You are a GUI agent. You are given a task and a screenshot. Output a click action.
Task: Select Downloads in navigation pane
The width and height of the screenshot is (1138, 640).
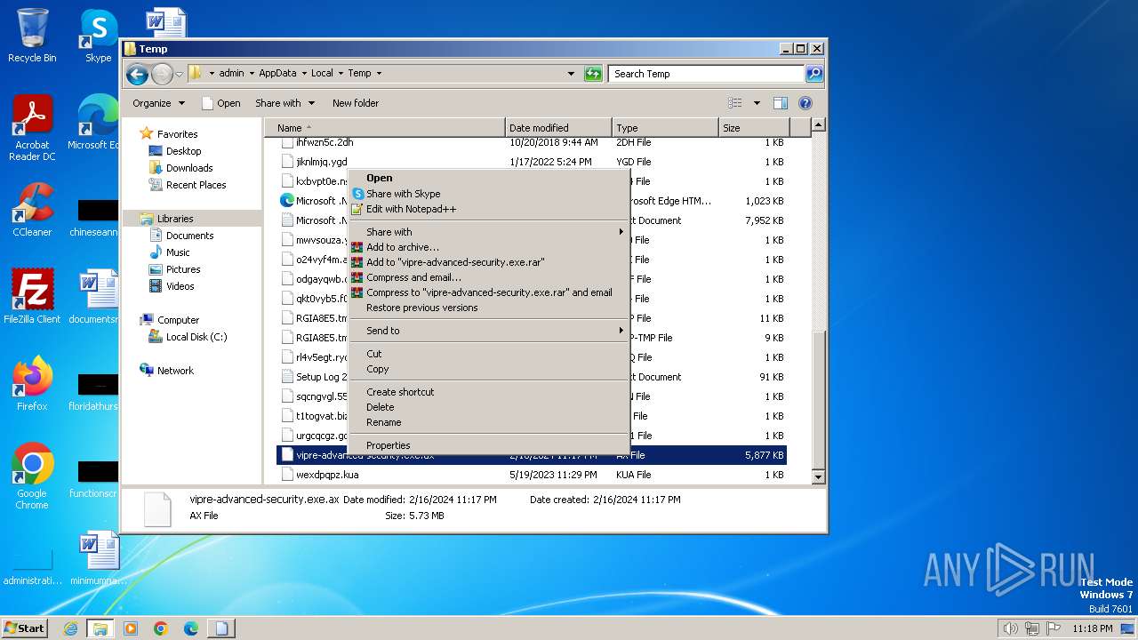189,168
